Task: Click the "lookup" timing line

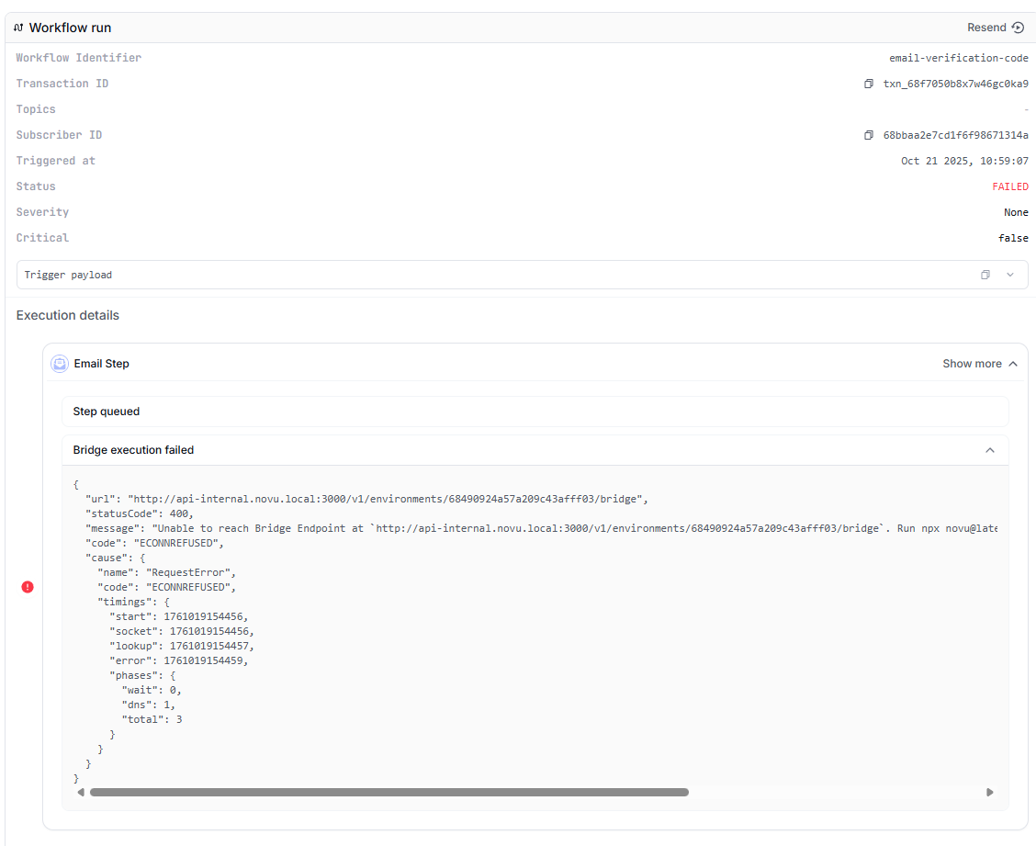Action: coord(182,646)
